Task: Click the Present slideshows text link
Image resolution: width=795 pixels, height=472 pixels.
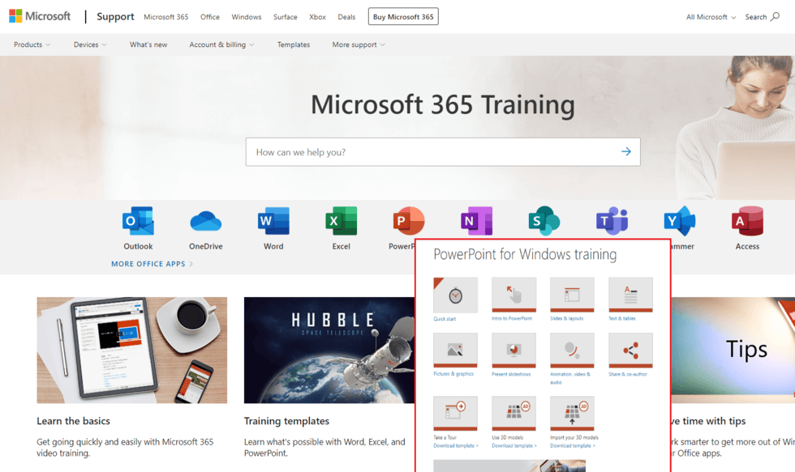Action: point(511,374)
